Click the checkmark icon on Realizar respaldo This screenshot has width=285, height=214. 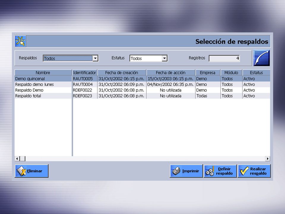(x=244, y=171)
